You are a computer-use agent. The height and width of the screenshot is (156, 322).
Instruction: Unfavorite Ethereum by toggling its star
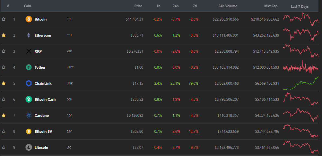click(4, 35)
